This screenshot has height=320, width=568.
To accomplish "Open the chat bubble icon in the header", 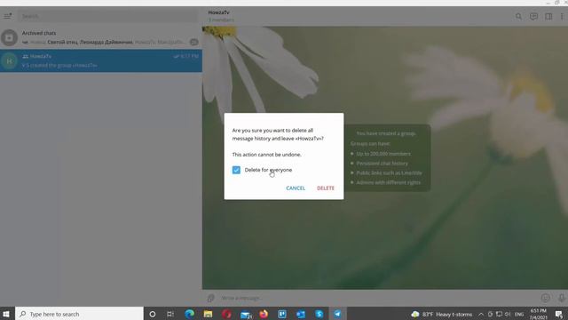I will pos(533,16).
